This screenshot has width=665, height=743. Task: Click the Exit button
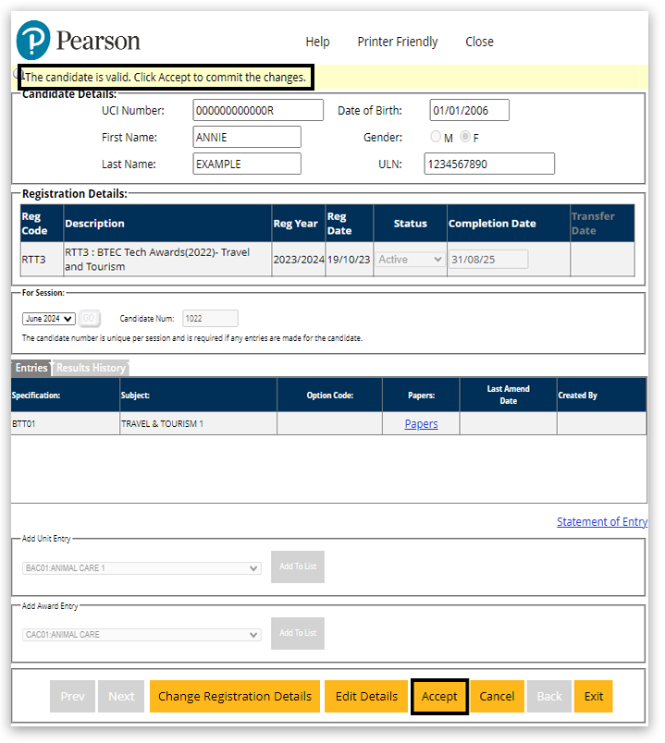coord(593,697)
